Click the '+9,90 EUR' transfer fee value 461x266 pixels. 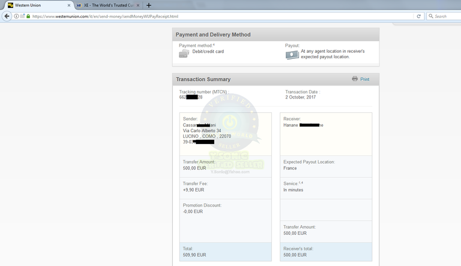(193, 190)
